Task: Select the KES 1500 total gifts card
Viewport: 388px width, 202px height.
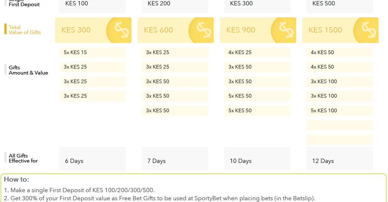Action: [x=340, y=30]
